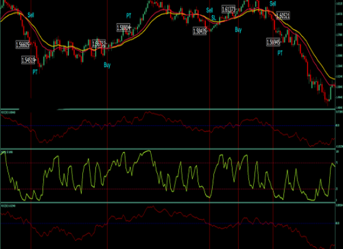Click the Buy label below 1.61373

(238, 30)
